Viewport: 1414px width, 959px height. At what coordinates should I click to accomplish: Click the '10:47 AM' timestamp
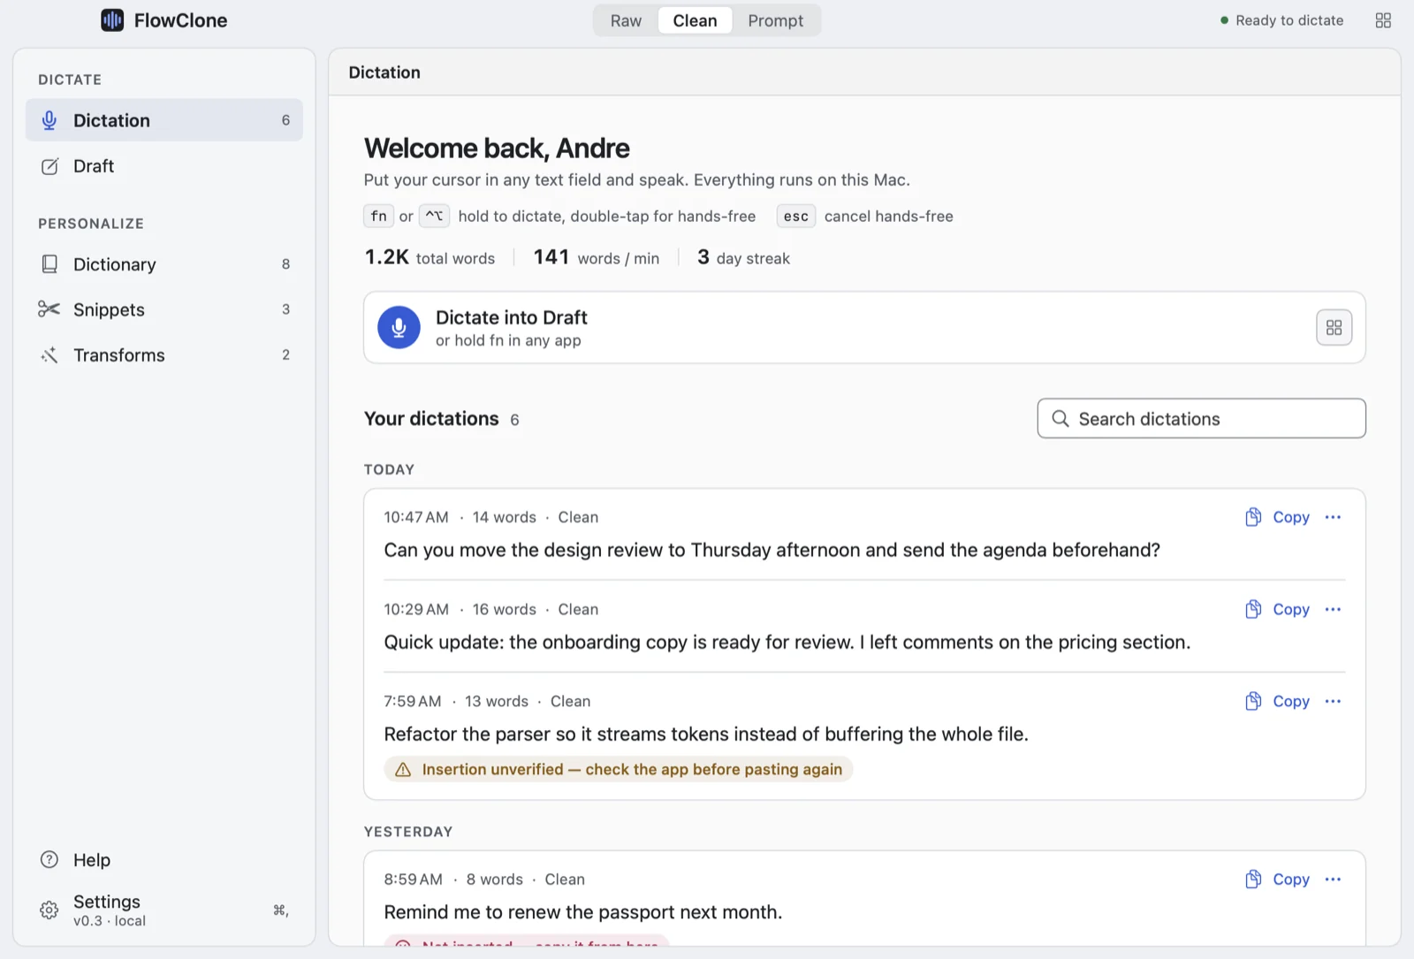(x=416, y=517)
